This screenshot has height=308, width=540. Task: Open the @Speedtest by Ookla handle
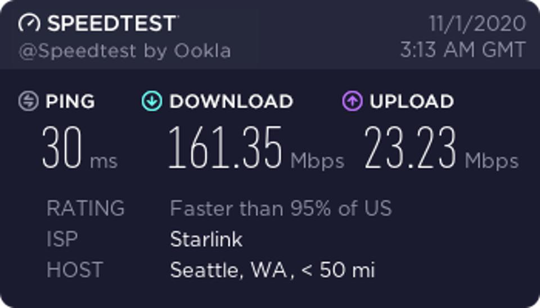(x=125, y=51)
